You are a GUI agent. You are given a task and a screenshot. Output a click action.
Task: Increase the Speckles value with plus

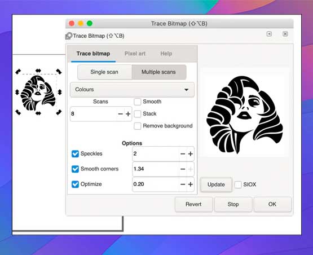click(191, 154)
